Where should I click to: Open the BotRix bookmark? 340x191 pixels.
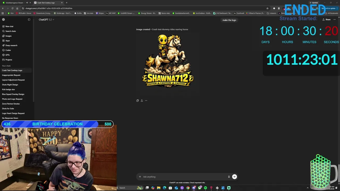(78, 13)
